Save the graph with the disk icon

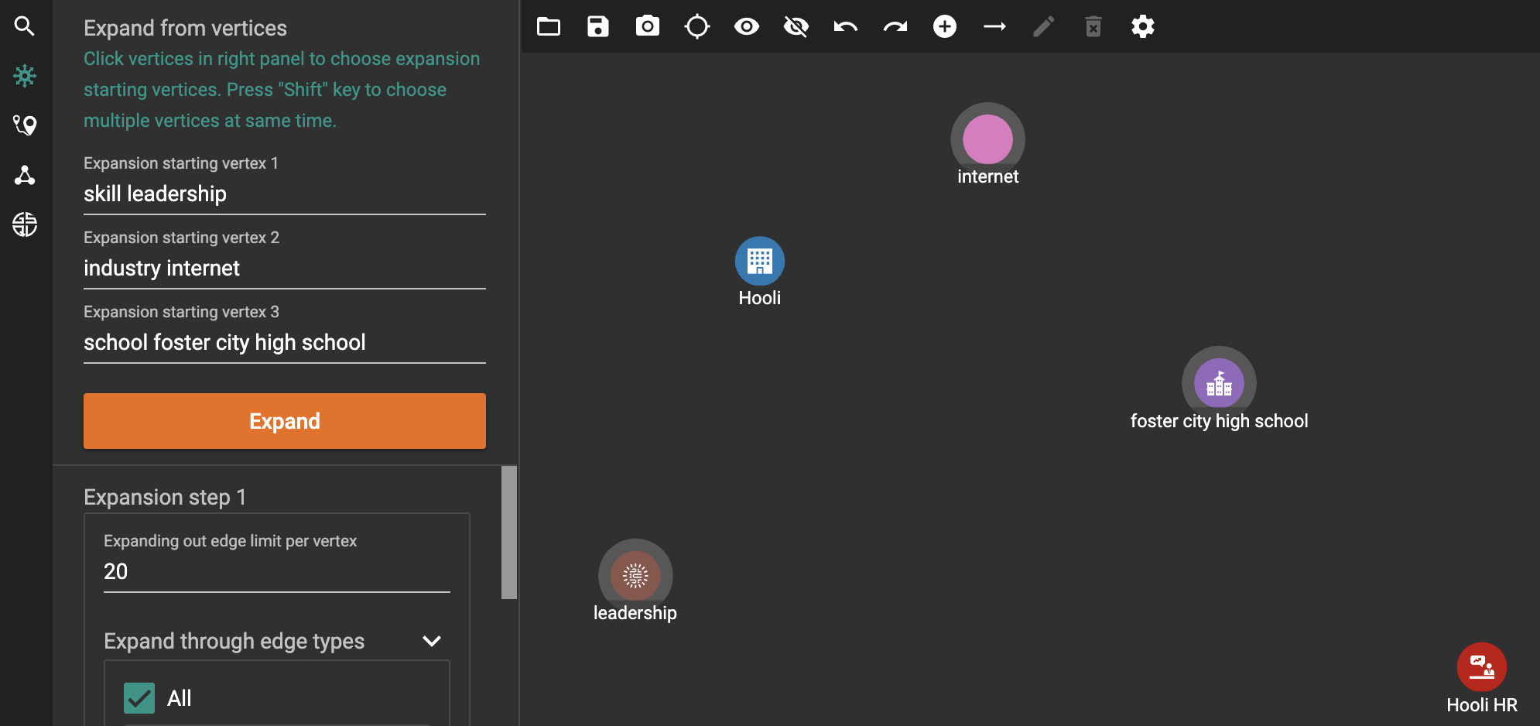[598, 26]
